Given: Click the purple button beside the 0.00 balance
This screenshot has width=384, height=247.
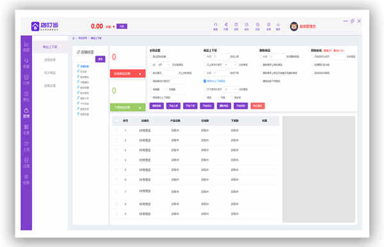Looking at the screenshot, I should pos(122,26).
